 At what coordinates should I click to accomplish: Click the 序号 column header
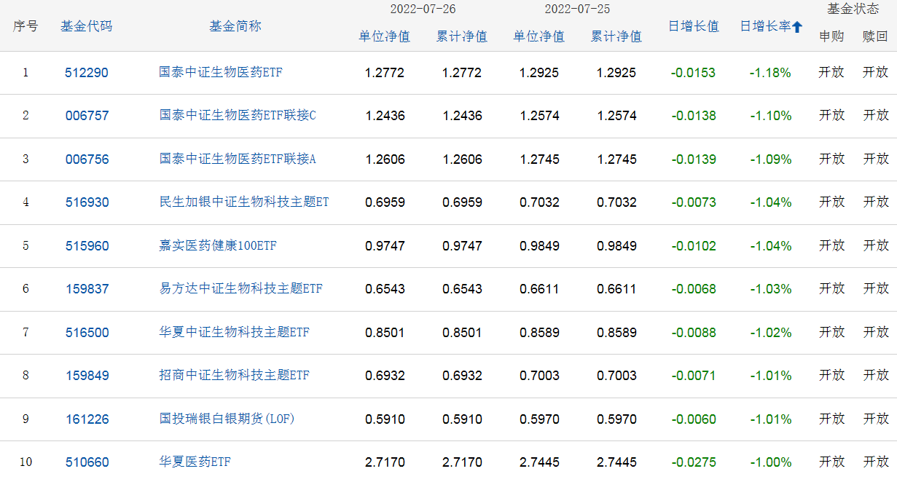coord(26,26)
